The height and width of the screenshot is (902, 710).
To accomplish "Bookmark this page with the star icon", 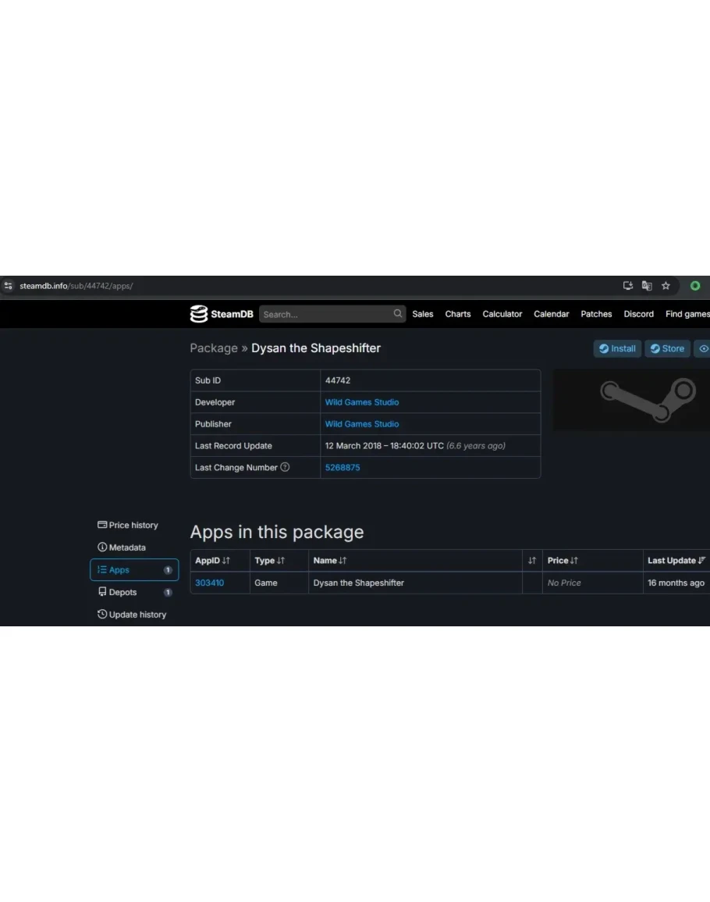I will click(x=666, y=286).
